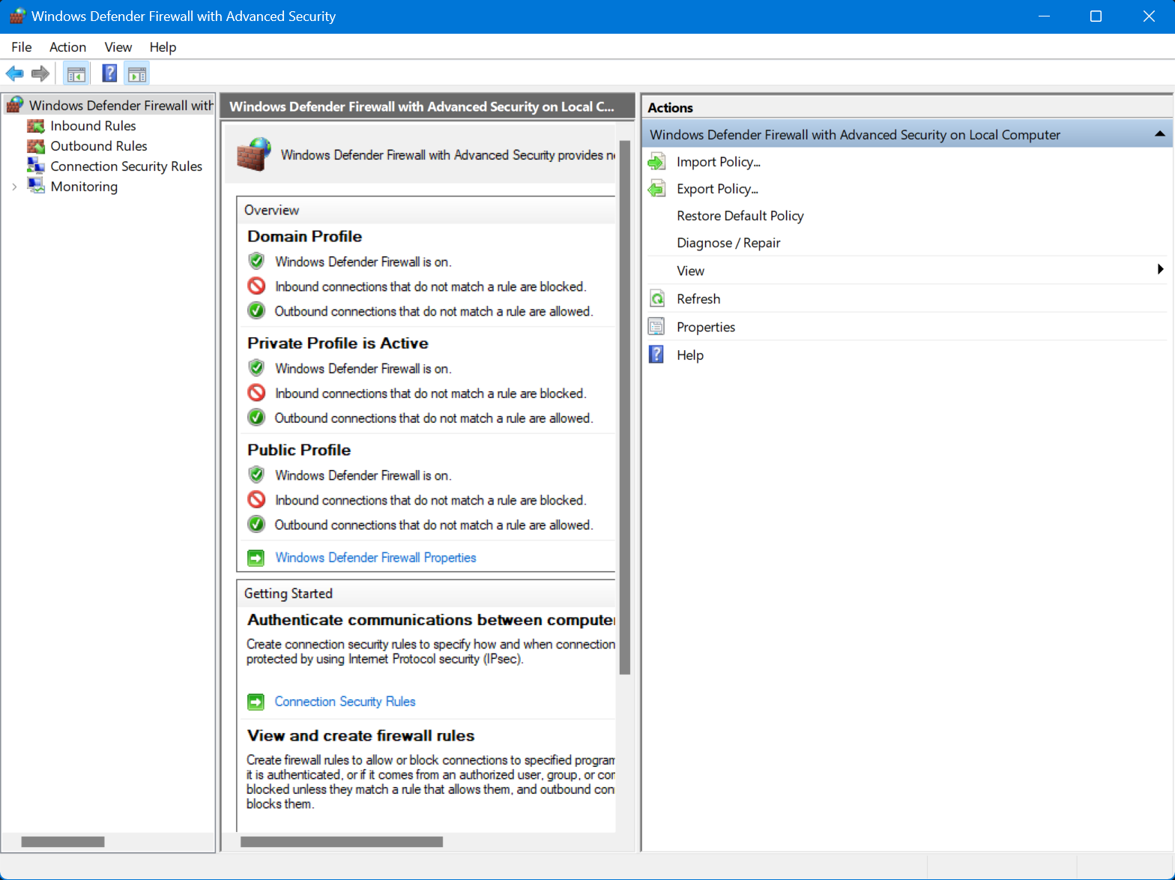The height and width of the screenshot is (880, 1175).
Task: Click the Private Profile is Active heading
Action: 338,343
